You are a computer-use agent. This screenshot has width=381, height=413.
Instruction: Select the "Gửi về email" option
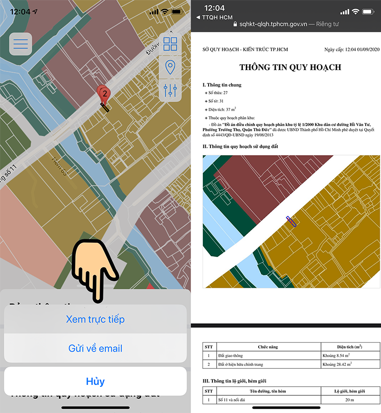[x=95, y=349]
